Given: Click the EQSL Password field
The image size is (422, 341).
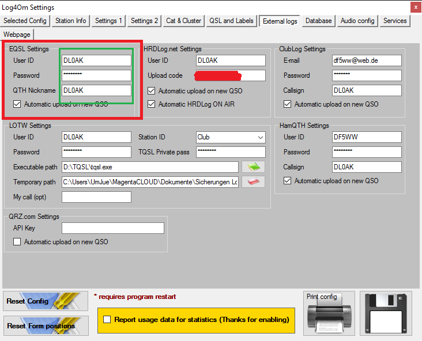Looking at the screenshot, I should [x=96, y=75].
